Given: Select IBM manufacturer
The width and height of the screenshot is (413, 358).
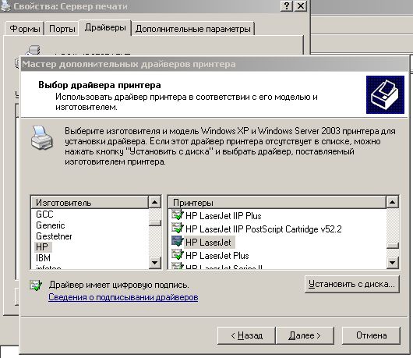Looking at the screenshot, I should pyautogui.click(x=43, y=258).
